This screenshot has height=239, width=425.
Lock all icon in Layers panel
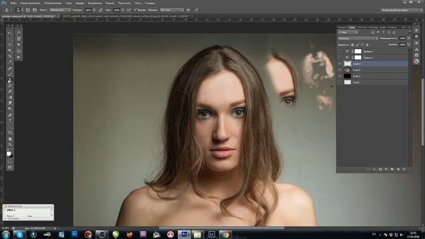(367, 44)
